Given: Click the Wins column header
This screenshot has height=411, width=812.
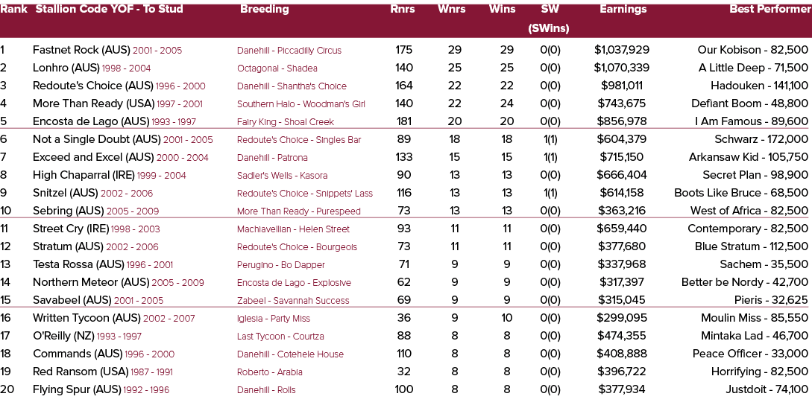Looking at the screenshot, I should 503,9.
